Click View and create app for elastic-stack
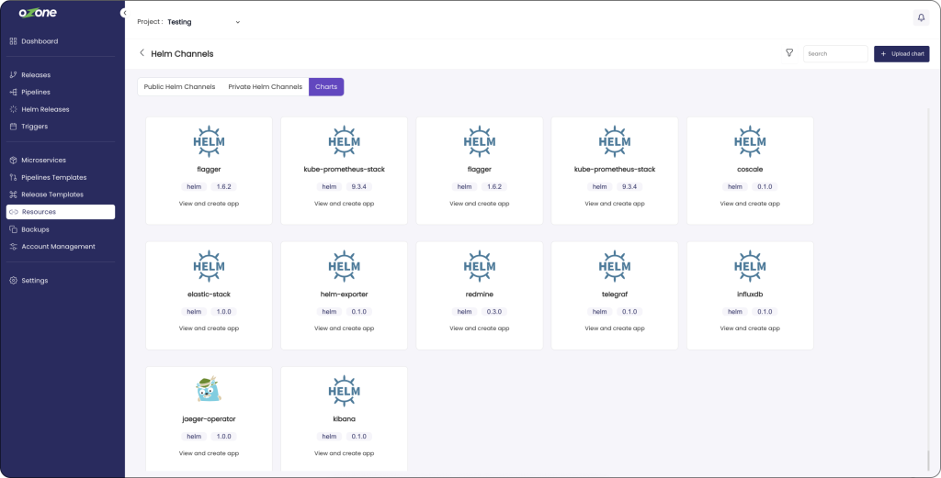This screenshot has height=478, width=941. point(209,328)
